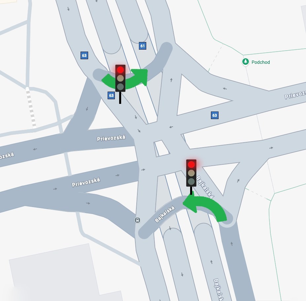Click the partial Prievoz label at right edge
The image size is (306, 301).
[295, 95]
